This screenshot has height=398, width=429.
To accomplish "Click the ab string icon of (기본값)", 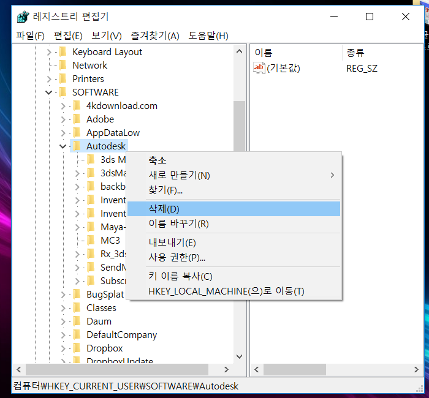I will pos(259,68).
